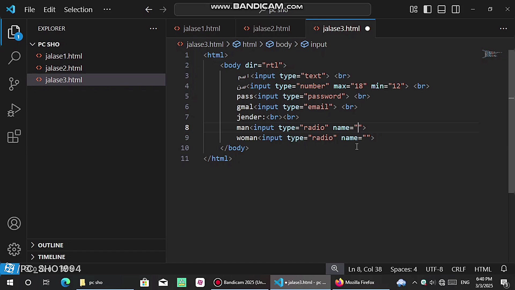Open the Search view in activity bar
Image resolution: width=515 pixels, height=290 pixels.
(14, 58)
